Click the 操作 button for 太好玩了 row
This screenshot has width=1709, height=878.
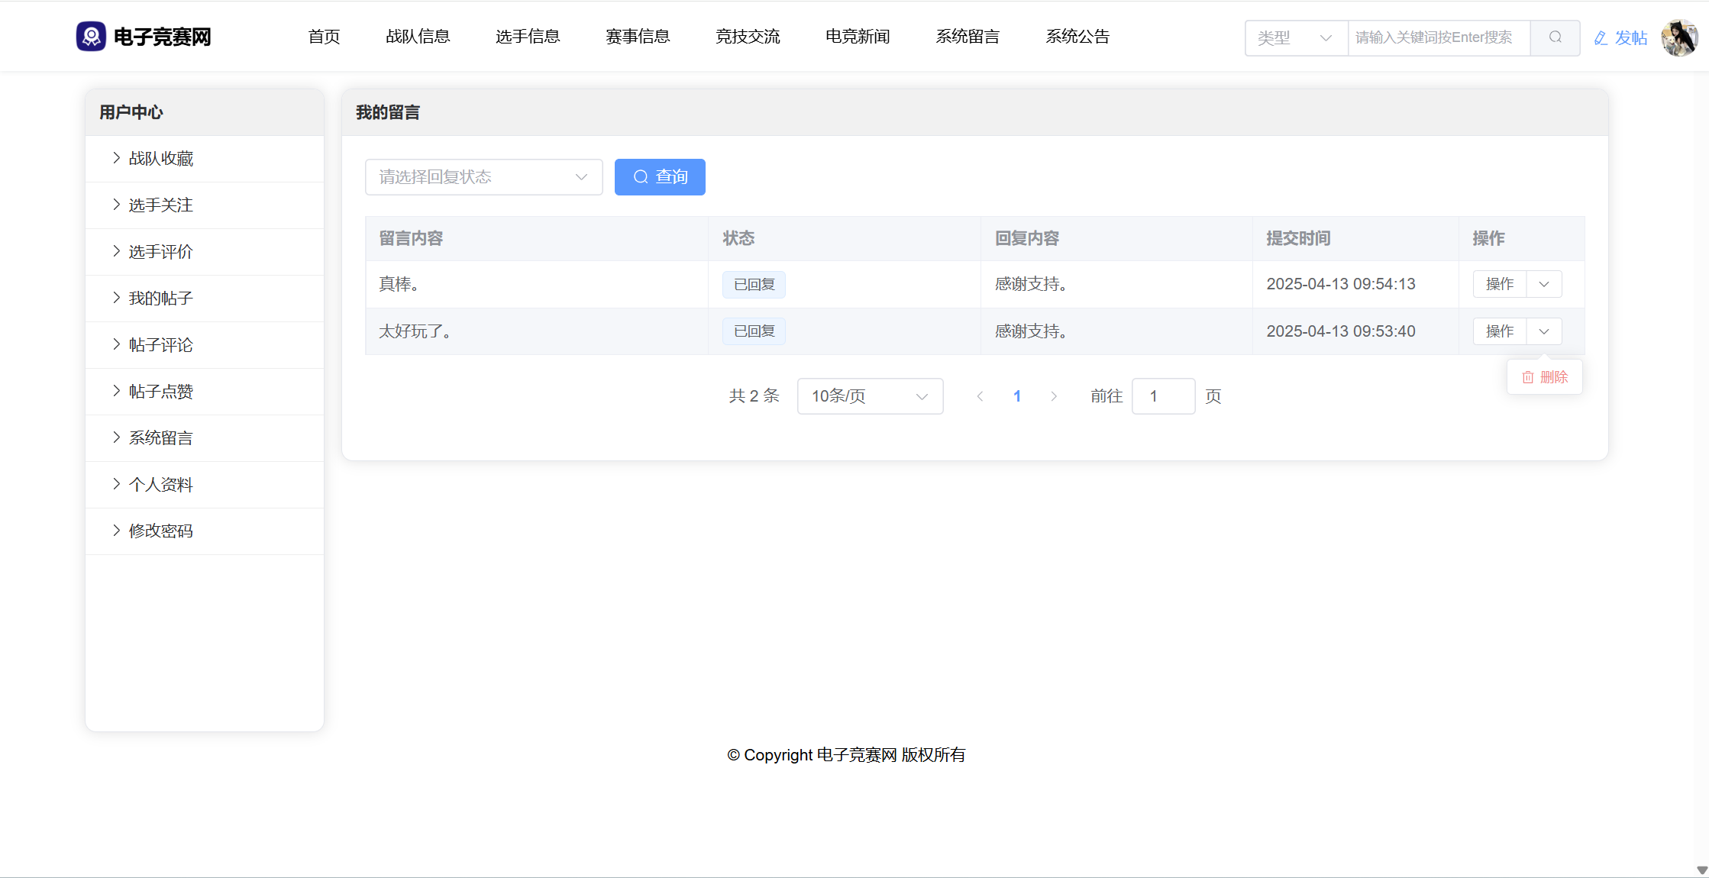pyautogui.click(x=1499, y=331)
